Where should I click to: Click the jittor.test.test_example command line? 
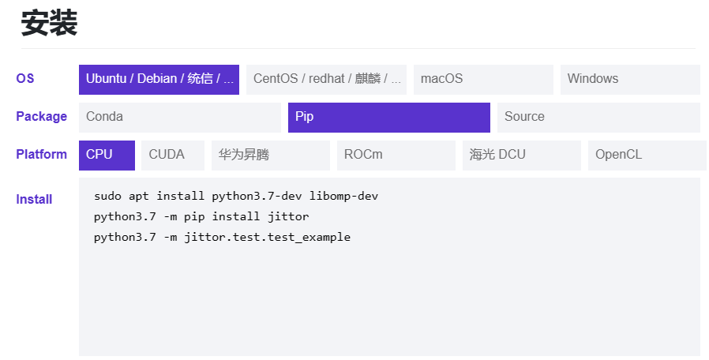(x=222, y=237)
